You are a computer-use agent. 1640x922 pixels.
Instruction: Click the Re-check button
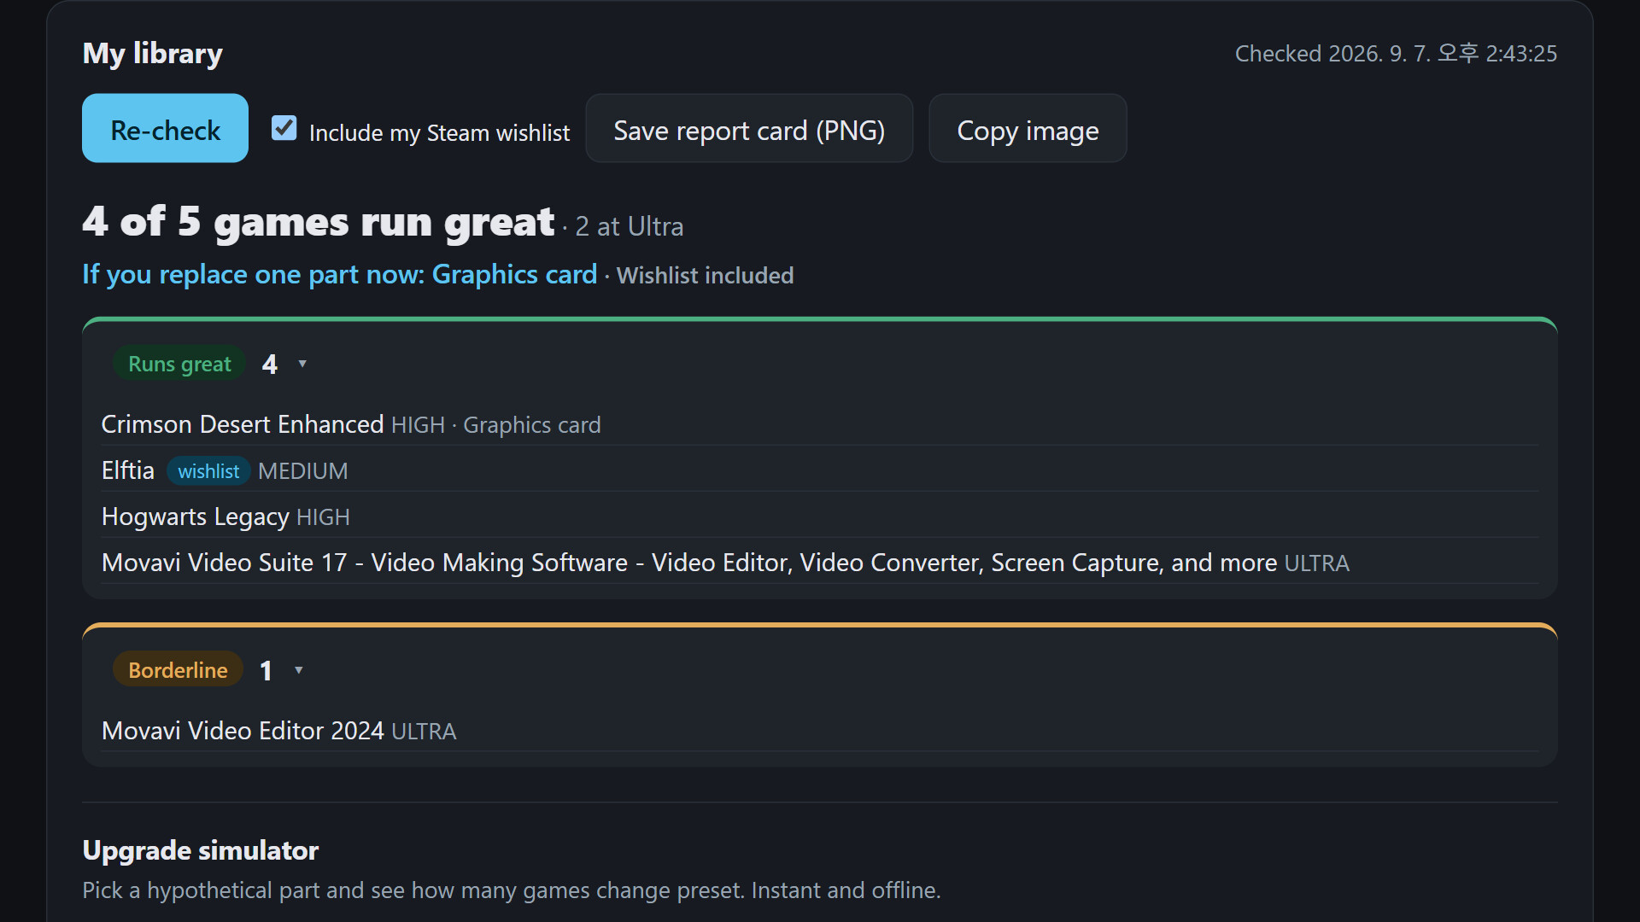165,128
